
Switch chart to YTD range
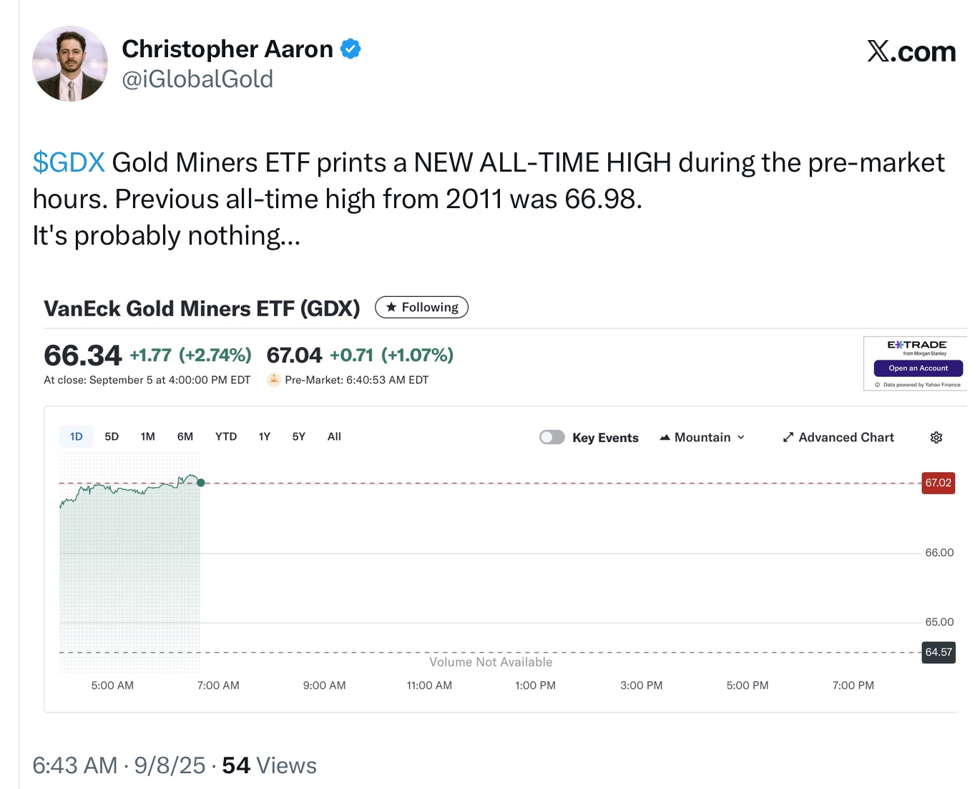(x=226, y=436)
